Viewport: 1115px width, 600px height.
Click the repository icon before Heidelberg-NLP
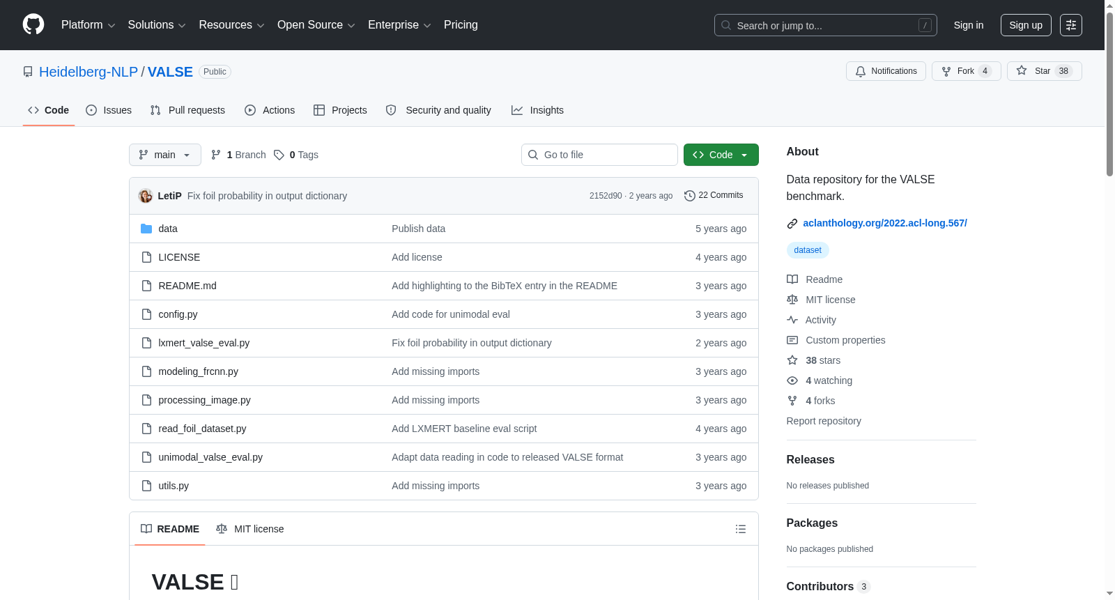28,72
